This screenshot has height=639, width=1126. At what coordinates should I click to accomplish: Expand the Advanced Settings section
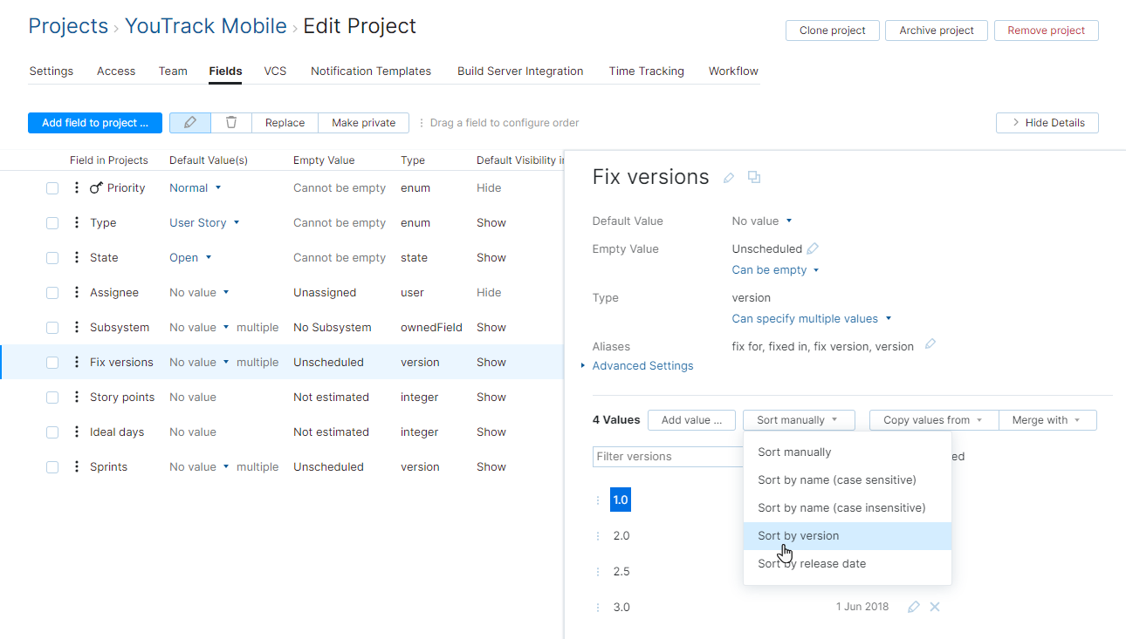click(x=642, y=365)
